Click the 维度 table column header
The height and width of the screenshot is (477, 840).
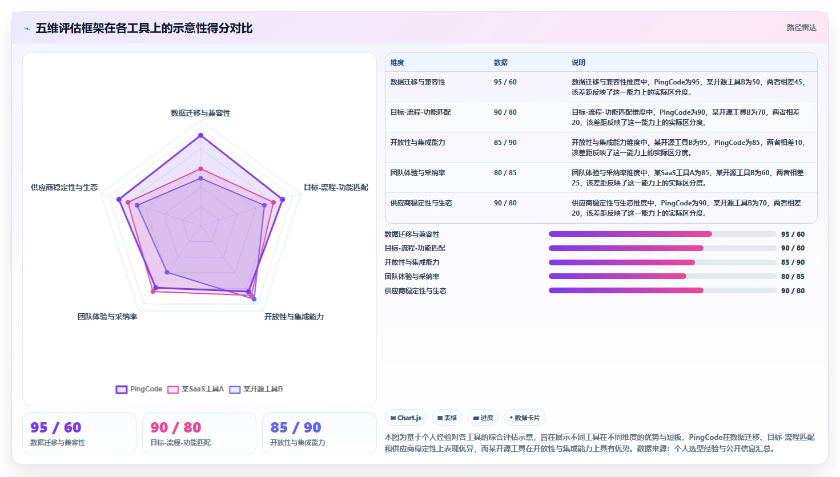point(397,63)
